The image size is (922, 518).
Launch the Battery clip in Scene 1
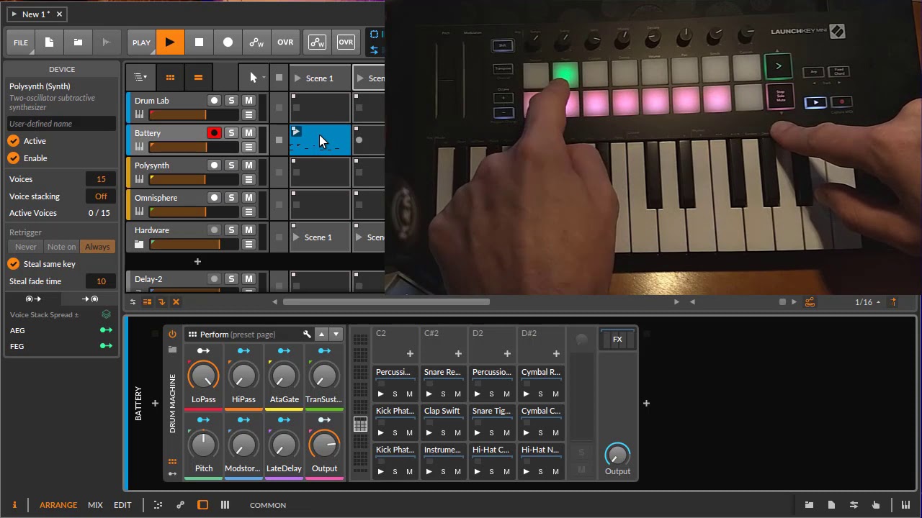point(296,131)
